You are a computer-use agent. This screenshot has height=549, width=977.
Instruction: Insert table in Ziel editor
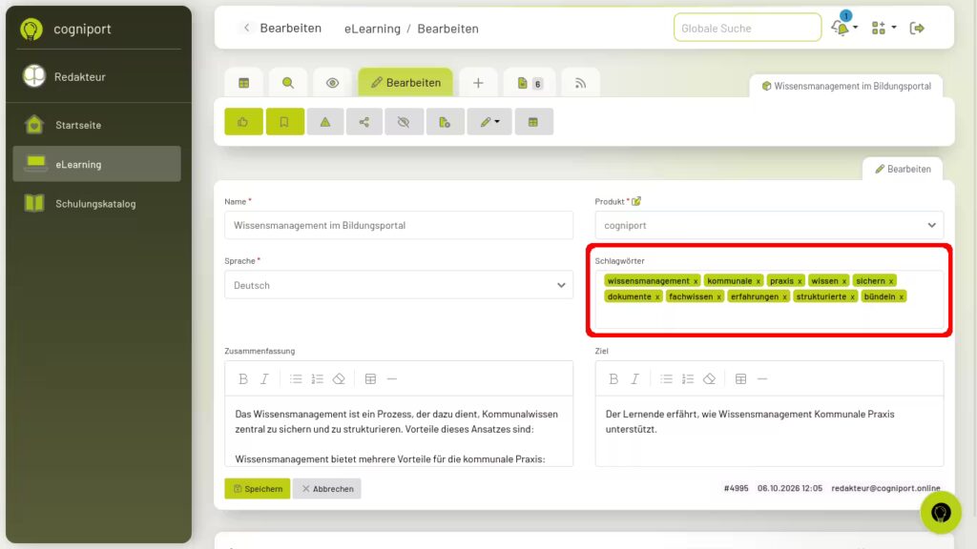(740, 379)
